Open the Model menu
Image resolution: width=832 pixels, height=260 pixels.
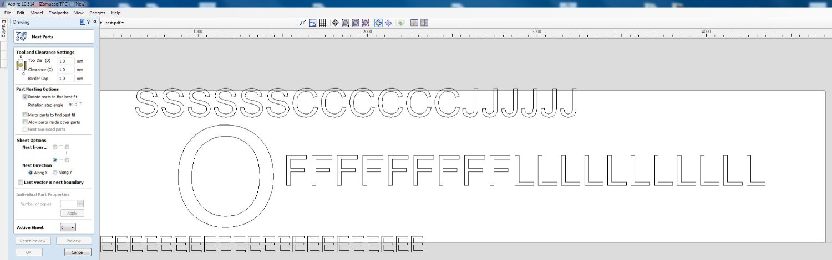(x=37, y=12)
